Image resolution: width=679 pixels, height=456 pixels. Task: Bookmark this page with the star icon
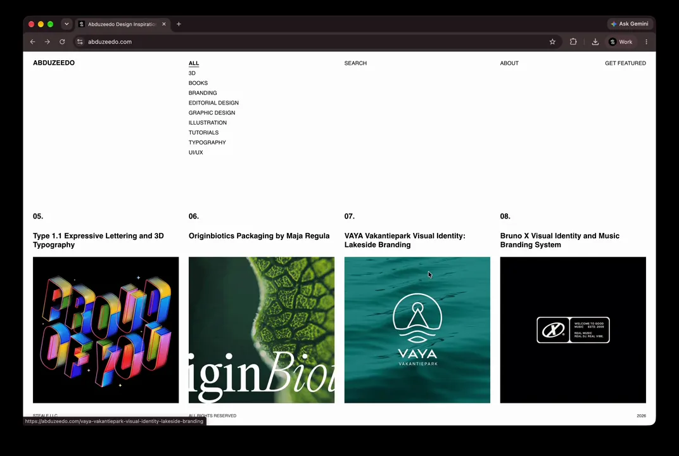(552, 42)
